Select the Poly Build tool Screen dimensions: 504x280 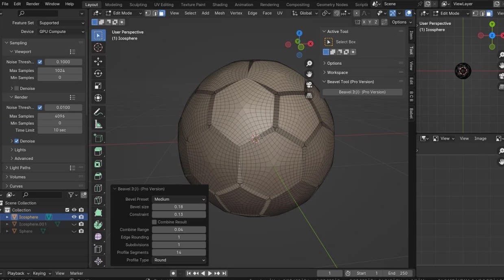pyautogui.click(x=98, y=212)
